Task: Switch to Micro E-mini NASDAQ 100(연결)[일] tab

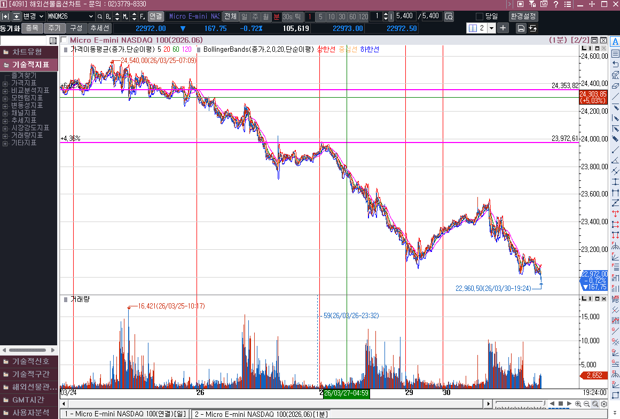Action: click(125, 414)
